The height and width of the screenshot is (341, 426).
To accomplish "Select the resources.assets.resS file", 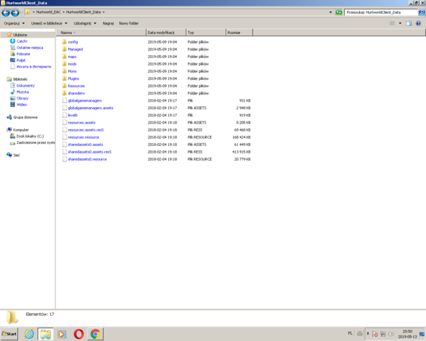I will coord(86,130).
